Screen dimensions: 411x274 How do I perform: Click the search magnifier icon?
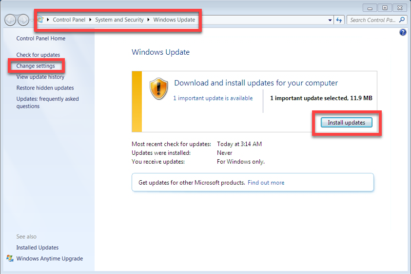[x=402, y=20]
